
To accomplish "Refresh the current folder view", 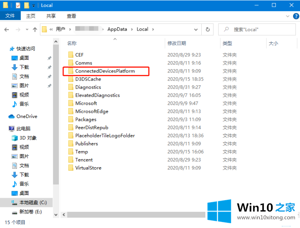I will (207, 29).
